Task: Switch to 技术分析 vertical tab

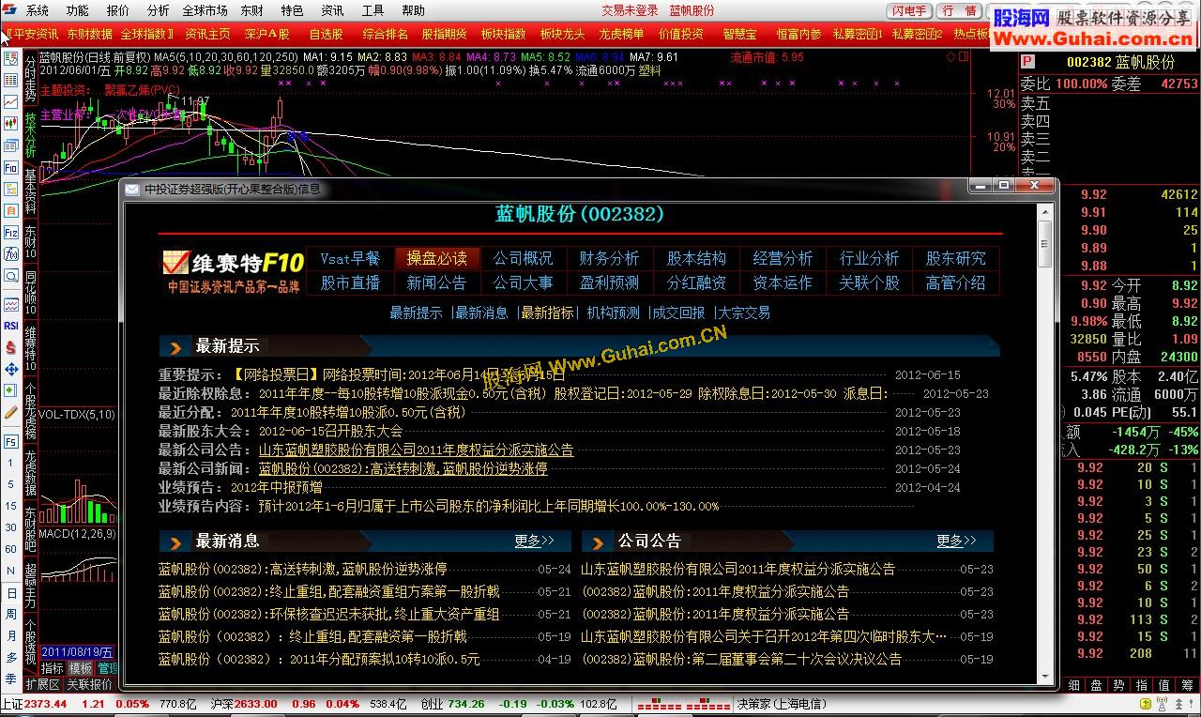Action: point(30,134)
